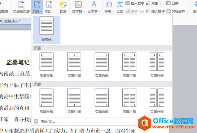Choose the 页脚中间 footer center layout

(x=74, y=101)
